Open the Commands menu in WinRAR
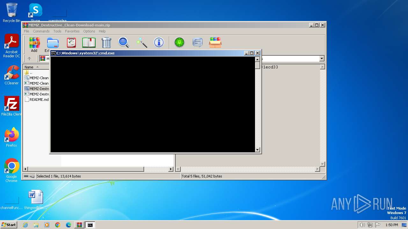Image resolution: width=408 pixels, height=229 pixels. [41, 31]
